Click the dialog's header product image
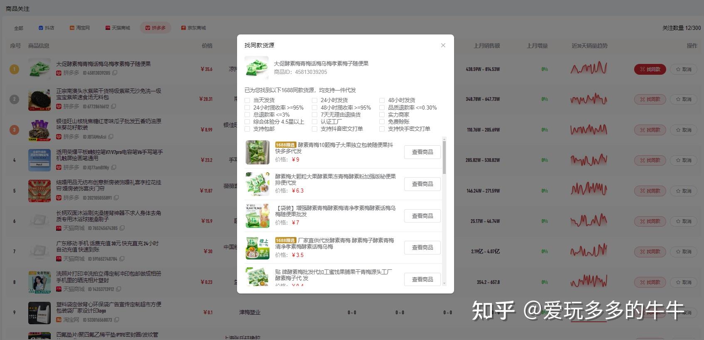 (257, 68)
